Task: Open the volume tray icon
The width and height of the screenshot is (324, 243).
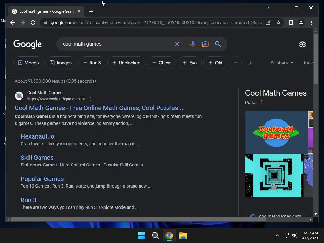Action: click(x=295, y=235)
